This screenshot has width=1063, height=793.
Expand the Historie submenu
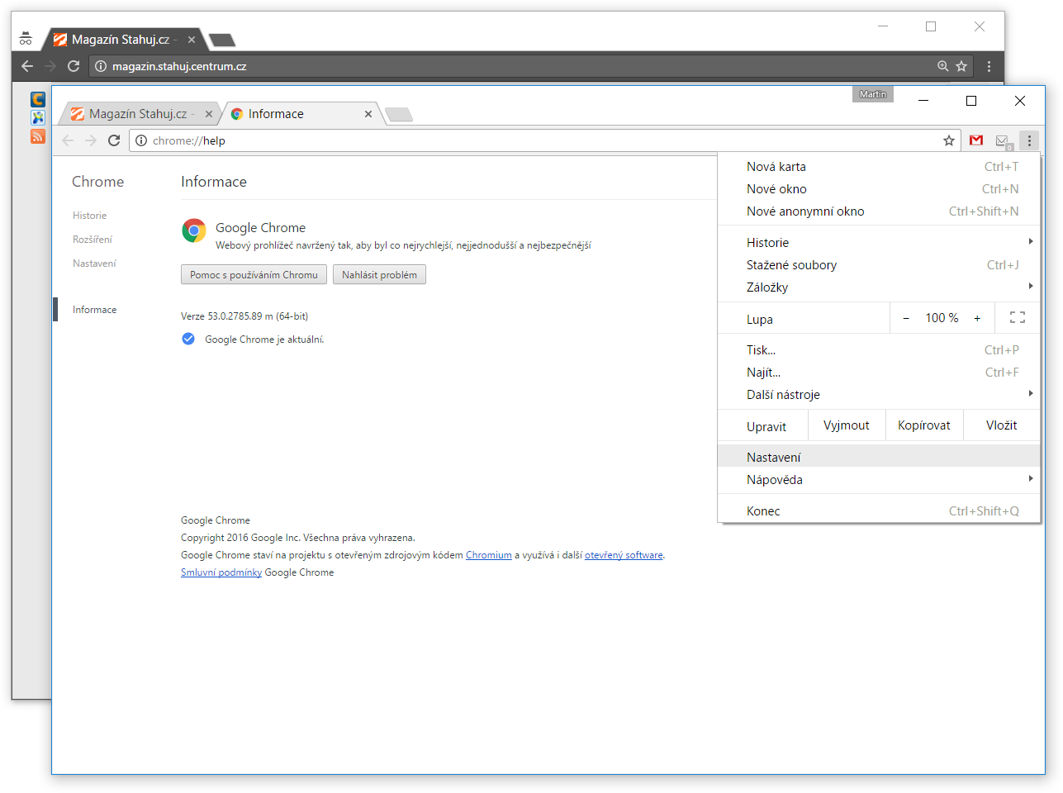[879, 242]
